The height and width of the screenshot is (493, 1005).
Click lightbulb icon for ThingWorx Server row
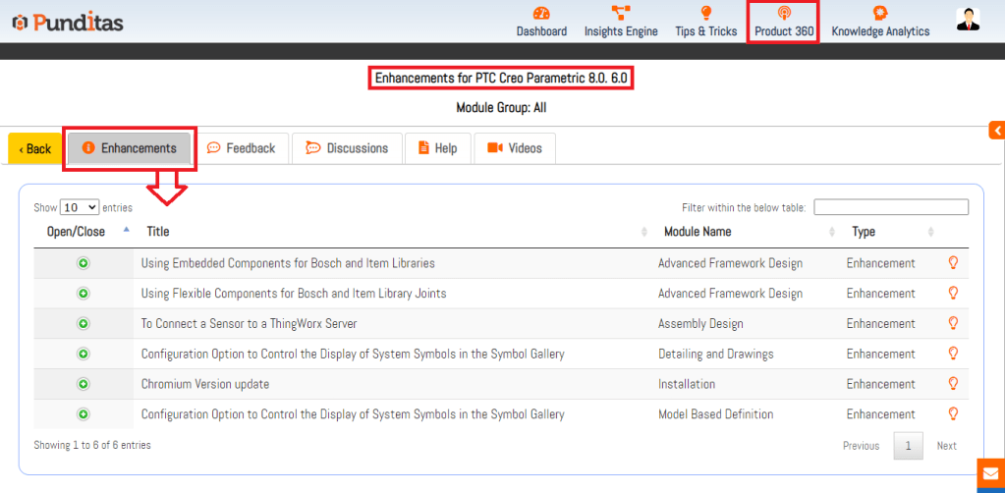pyautogui.click(x=952, y=323)
